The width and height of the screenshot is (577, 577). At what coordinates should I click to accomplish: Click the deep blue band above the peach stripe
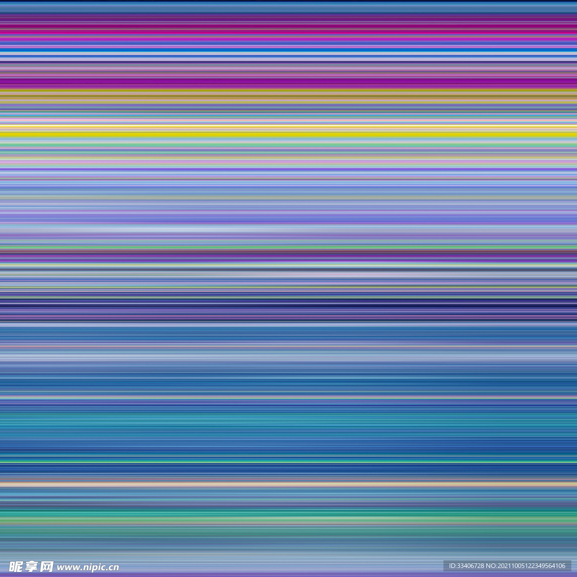pos(288,471)
